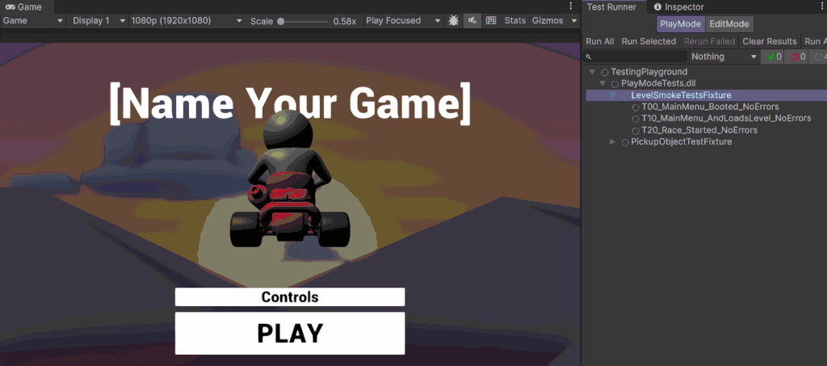827x366 pixels.
Task: Click status circle next to TestingPlayground
Action: 605,72
